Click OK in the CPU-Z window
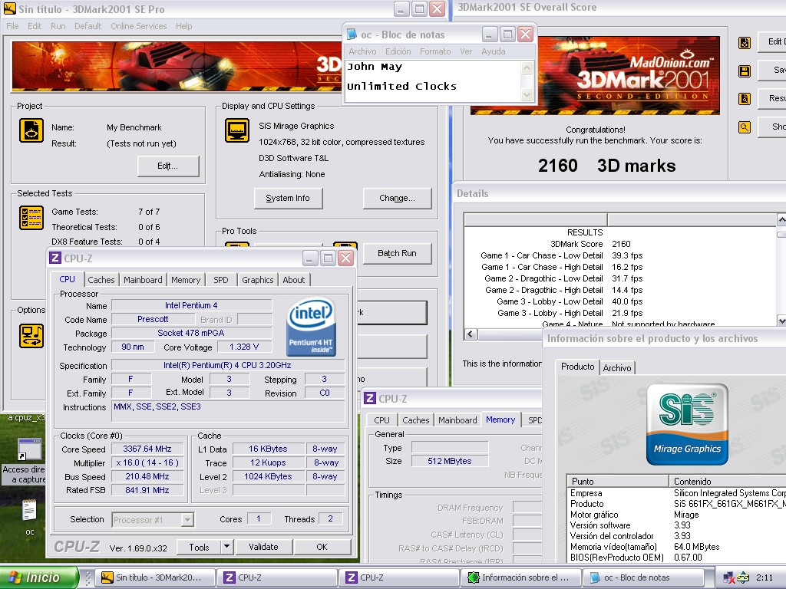786x589 pixels. 322,546
